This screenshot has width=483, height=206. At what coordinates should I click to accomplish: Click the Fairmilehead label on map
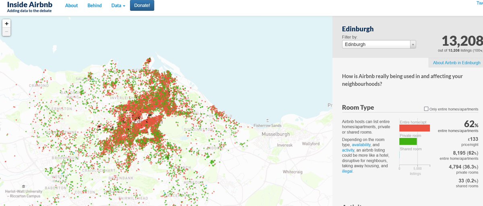(134, 198)
